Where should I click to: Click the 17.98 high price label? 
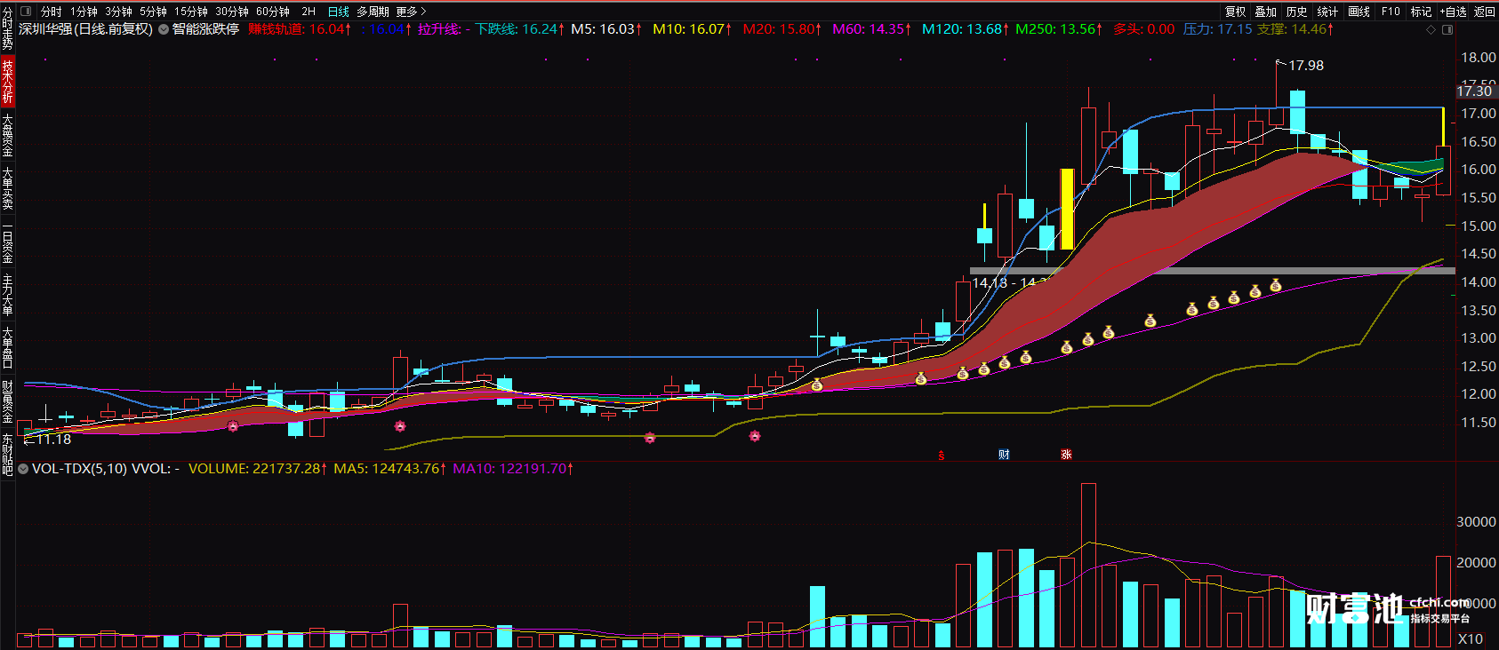1306,66
